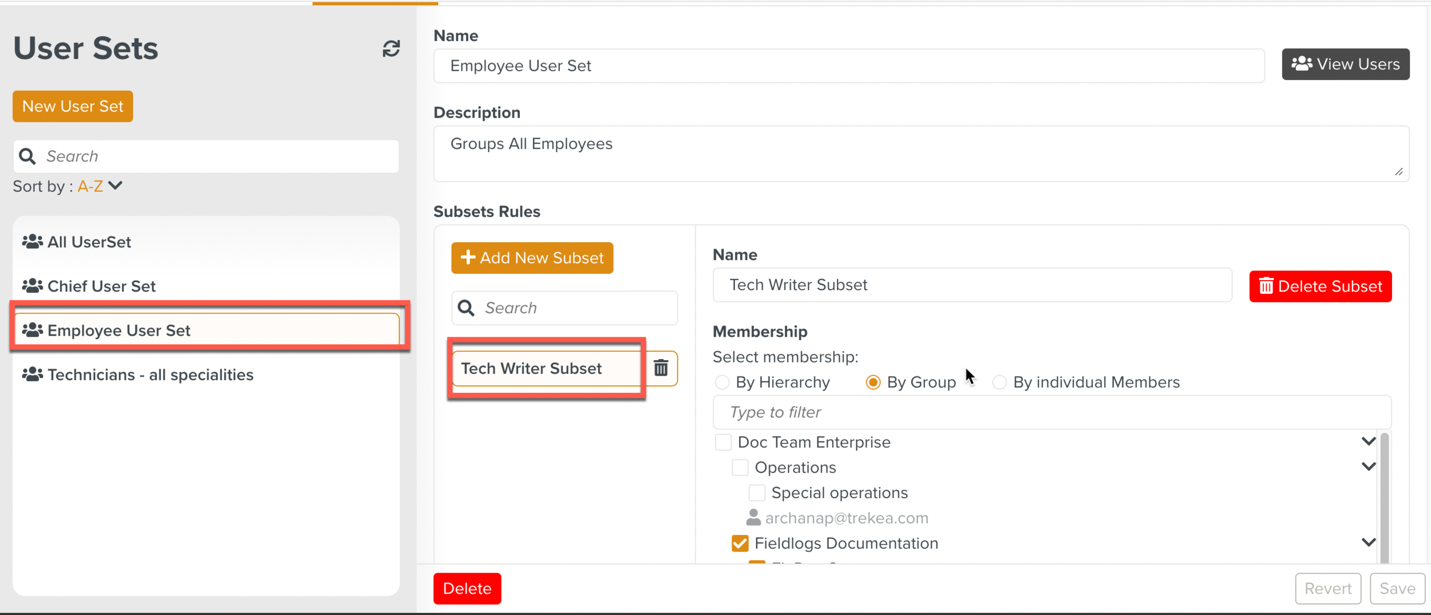Screen dimensions: 1431x615
Task: Select By individual Members membership option
Action: click(x=999, y=382)
